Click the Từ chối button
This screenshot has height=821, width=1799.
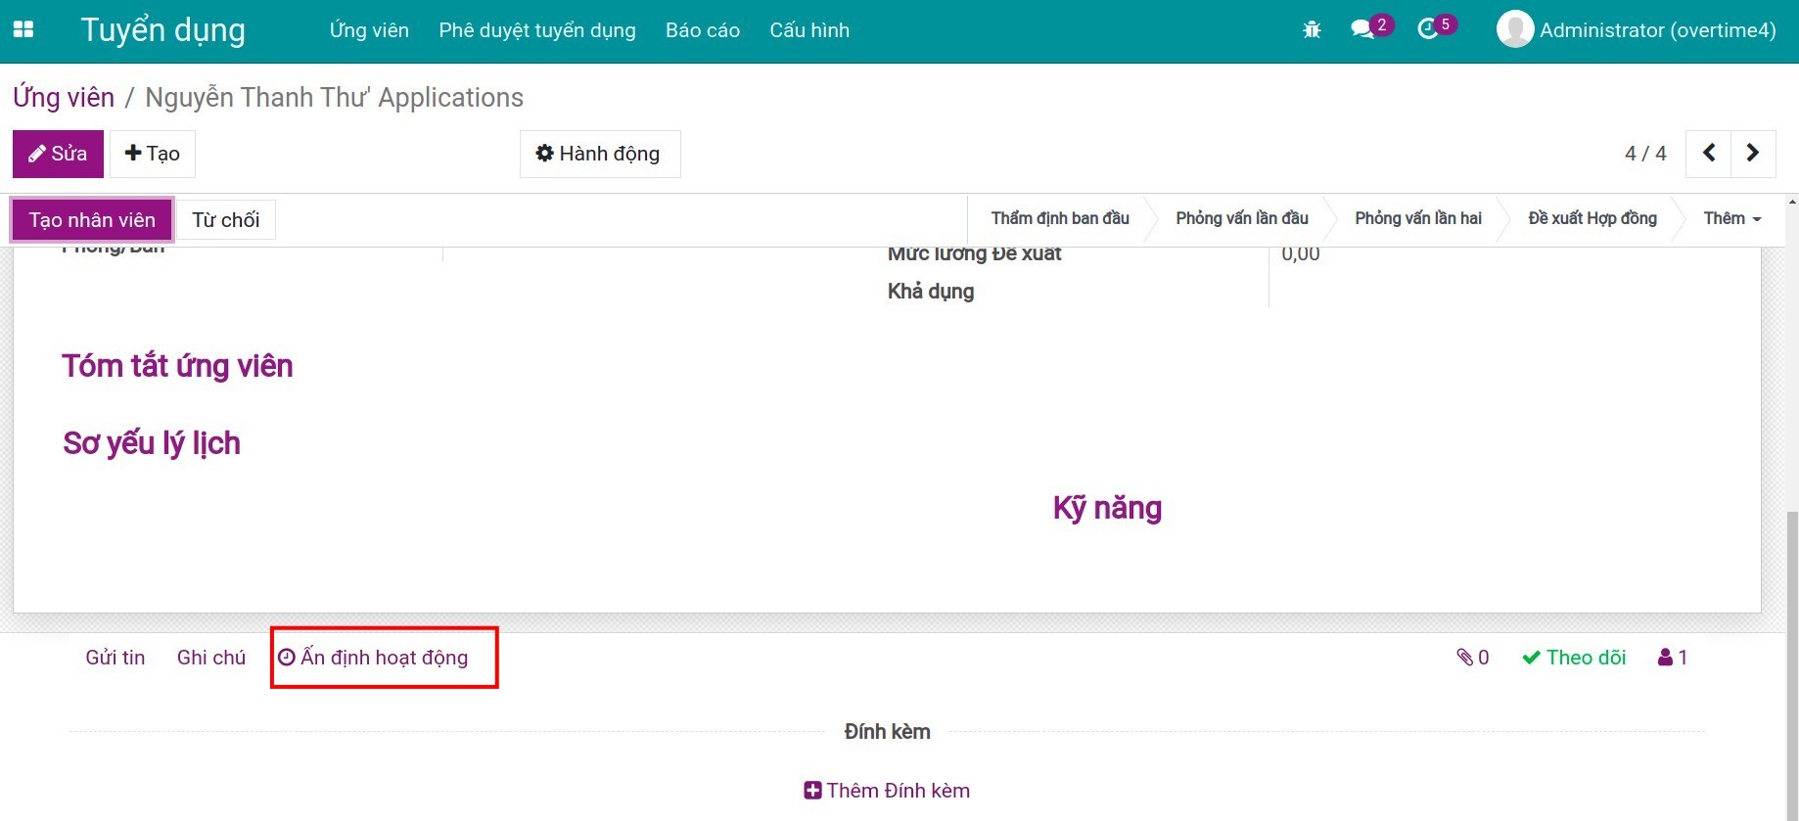225,220
